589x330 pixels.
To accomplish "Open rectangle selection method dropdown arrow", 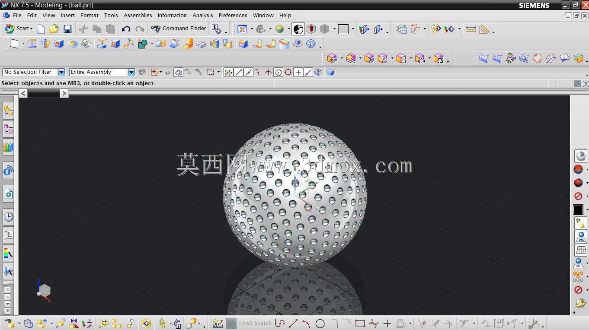I will (x=218, y=73).
